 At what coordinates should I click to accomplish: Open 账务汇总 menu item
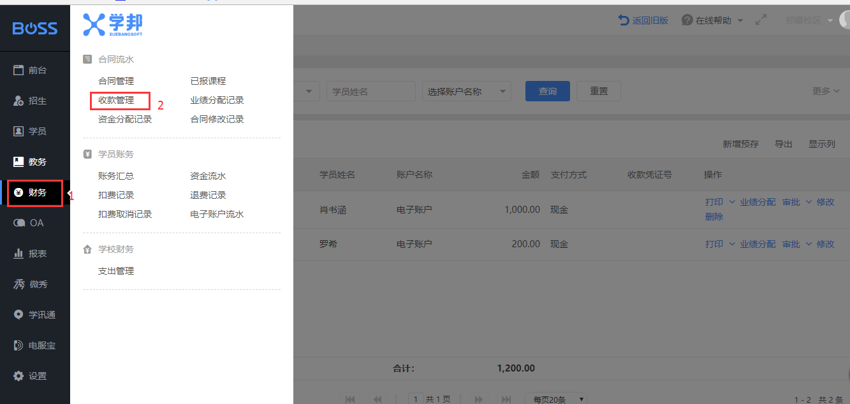[116, 176]
